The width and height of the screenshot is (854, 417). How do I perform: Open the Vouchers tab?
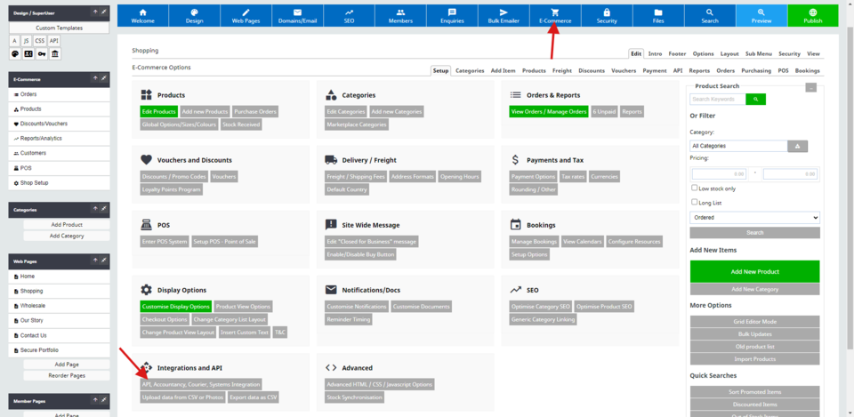pos(623,70)
